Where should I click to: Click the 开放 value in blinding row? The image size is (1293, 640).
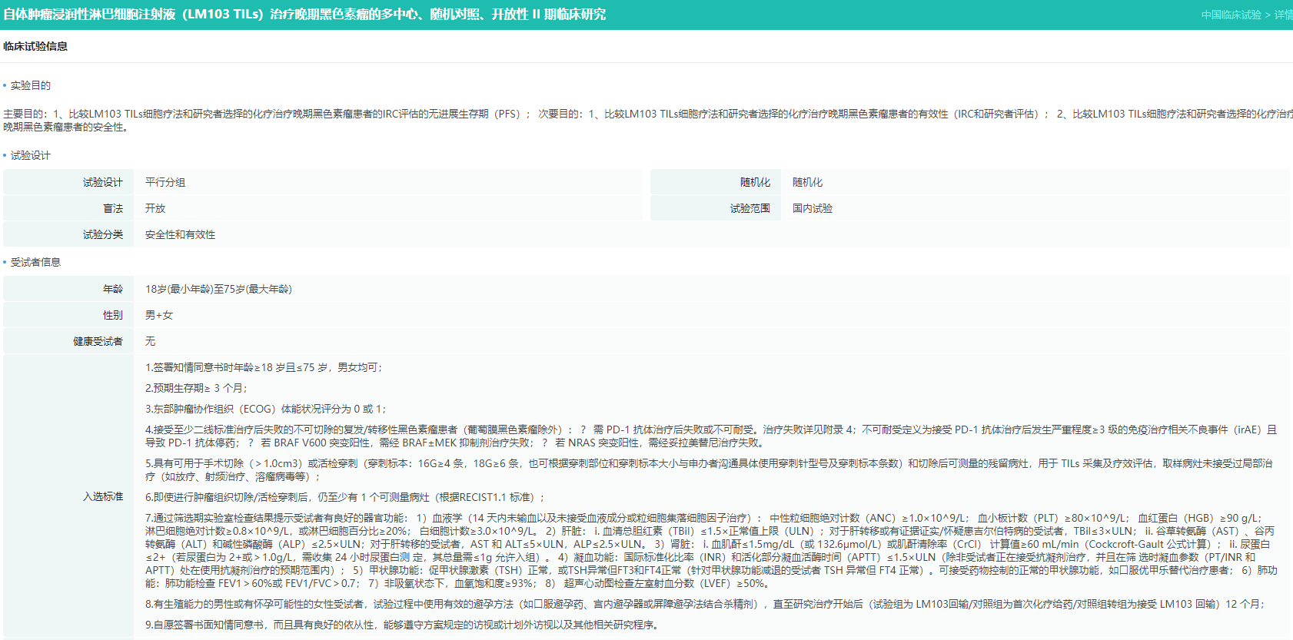pos(155,208)
